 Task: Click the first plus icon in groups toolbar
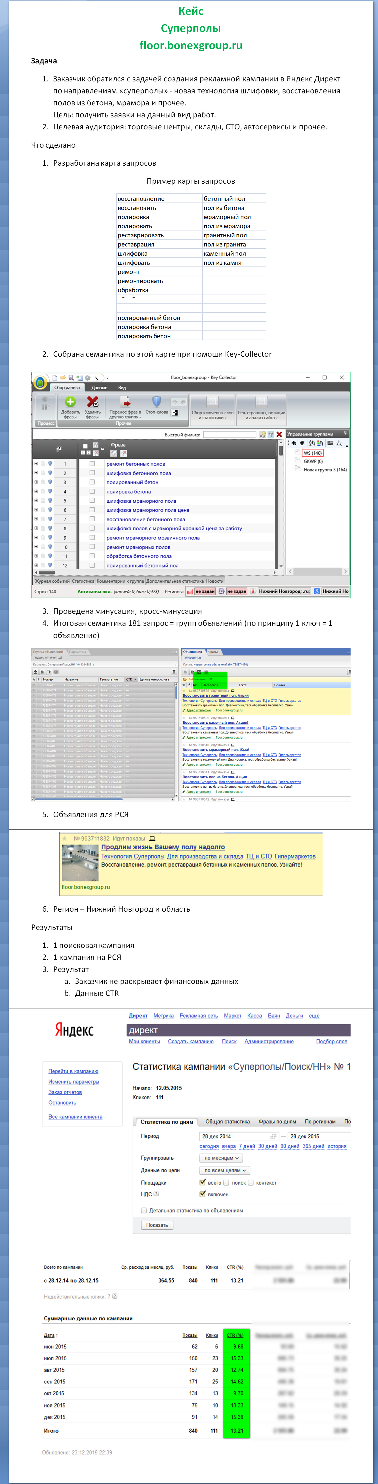pos(294,443)
